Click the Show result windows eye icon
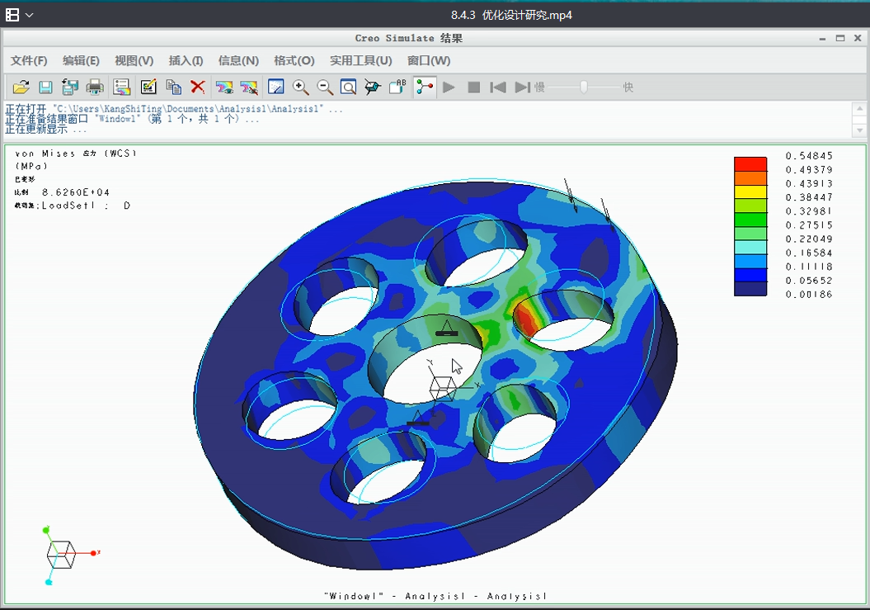The width and height of the screenshot is (870, 610). (x=224, y=87)
